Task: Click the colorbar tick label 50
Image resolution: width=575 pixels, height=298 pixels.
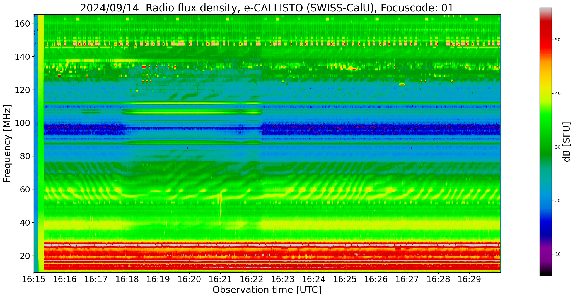Action: [558, 40]
